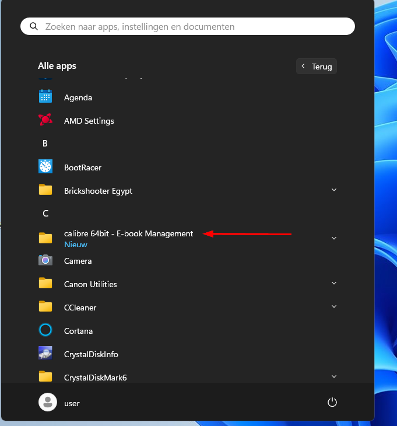Screen dimensions: 397x426
Task: Select the calibre 64bit - E-book Management entry
Action: click(128, 234)
